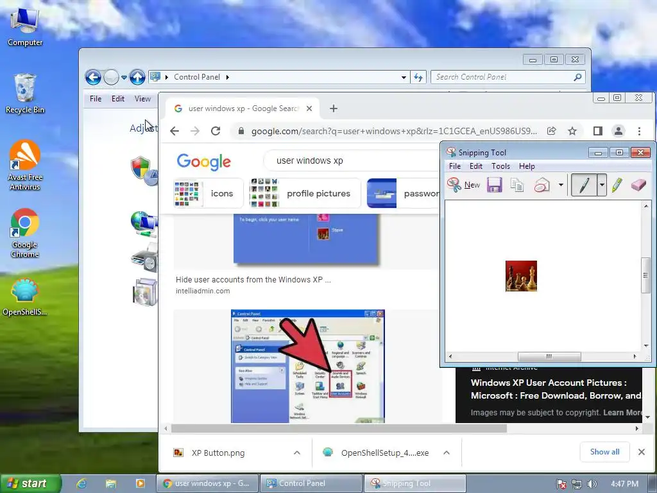Click Back button in Control Panel window
Viewport: 657px width, 493px height.
point(93,77)
